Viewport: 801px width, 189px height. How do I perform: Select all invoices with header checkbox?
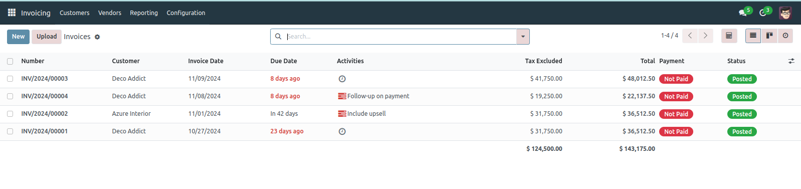10,61
